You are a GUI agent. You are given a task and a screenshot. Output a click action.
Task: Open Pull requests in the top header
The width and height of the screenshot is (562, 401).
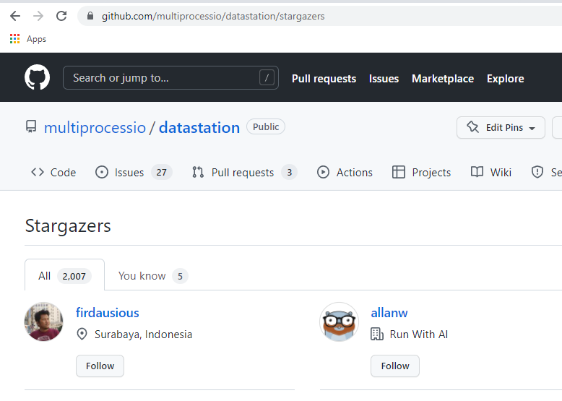click(324, 79)
